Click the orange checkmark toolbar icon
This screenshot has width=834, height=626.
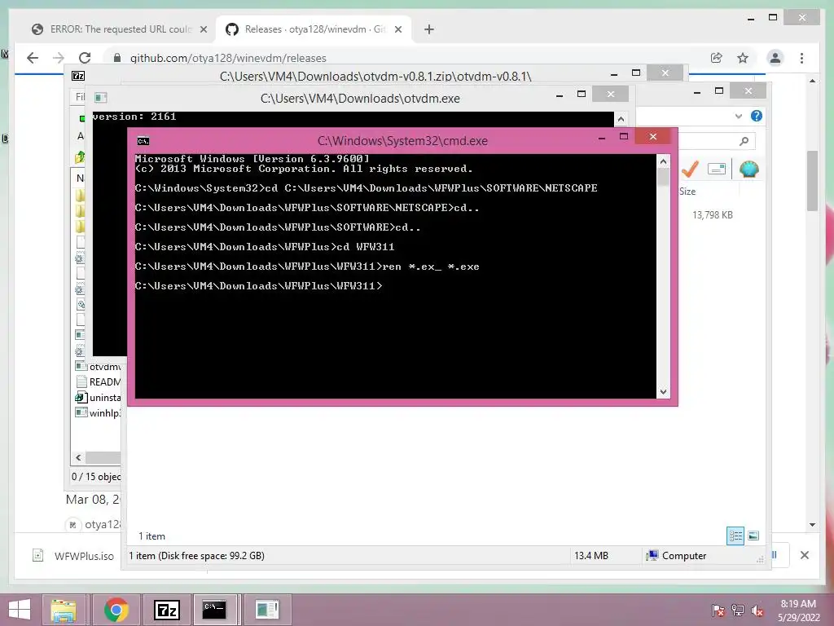point(690,170)
